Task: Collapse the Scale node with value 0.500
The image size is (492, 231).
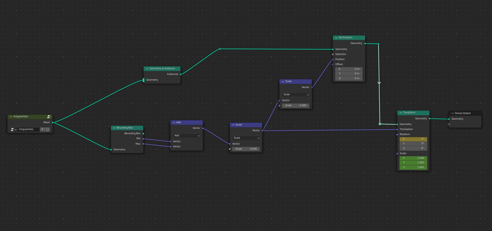Action: [233, 125]
